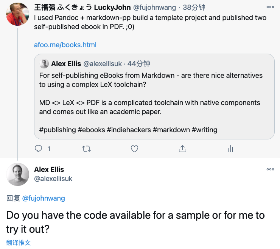Viewport: 280px width, 249px height.
Task: Like the tweet with heart icon
Action: point(134,149)
